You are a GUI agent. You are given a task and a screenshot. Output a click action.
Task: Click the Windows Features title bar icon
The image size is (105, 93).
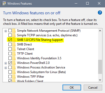pos(4,4)
